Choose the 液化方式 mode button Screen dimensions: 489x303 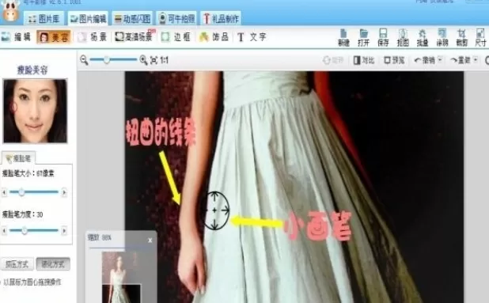(53, 264)
